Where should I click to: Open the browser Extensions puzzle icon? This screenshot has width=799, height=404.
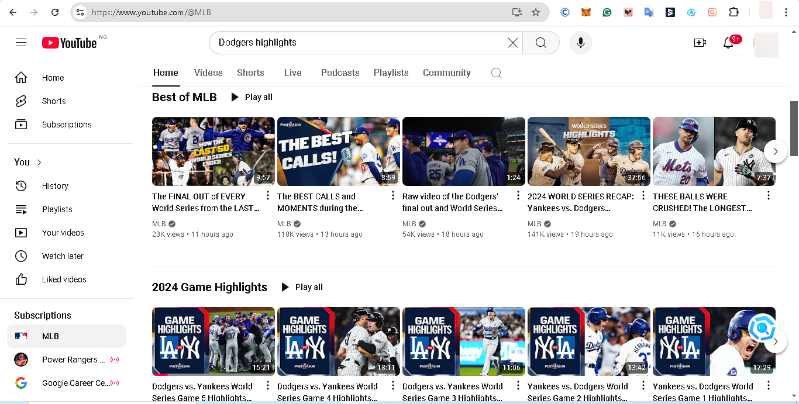click(733, 12)
